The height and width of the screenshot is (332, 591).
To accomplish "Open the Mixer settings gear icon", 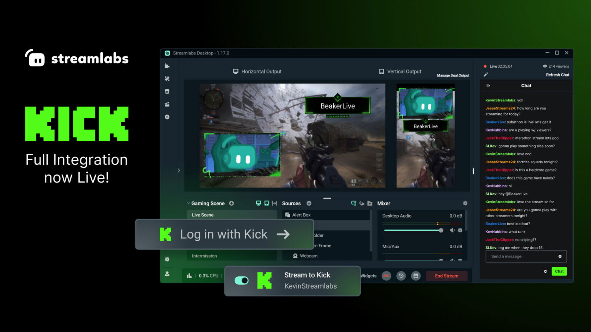I will point(465,203).
